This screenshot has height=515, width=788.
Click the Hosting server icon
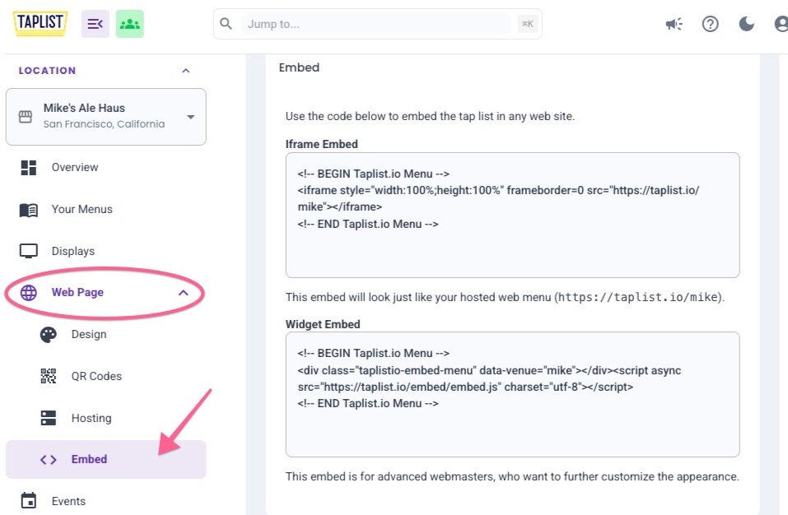pos(49,418)
